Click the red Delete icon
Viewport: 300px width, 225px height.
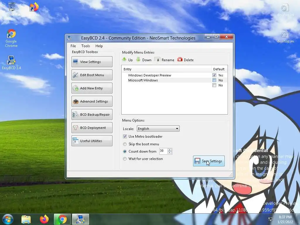(x=180, y=59)
